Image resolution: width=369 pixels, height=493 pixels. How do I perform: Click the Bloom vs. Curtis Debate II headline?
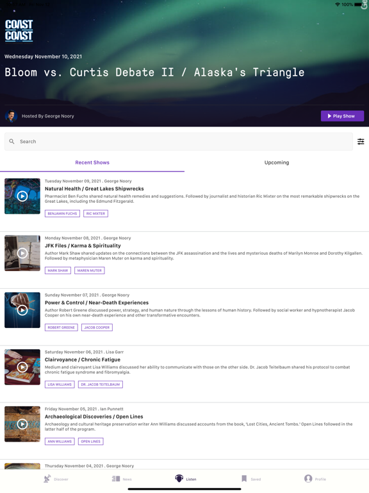coord(154,73)
